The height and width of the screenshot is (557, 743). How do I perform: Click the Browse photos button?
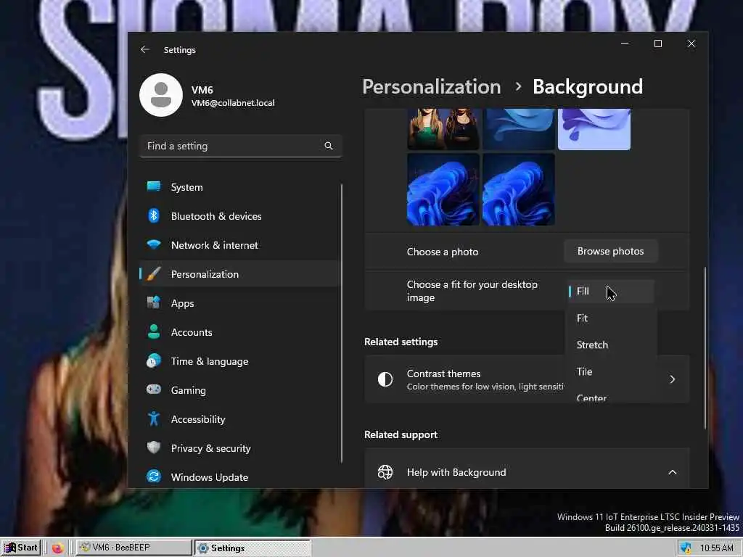(x=610, y=251)
